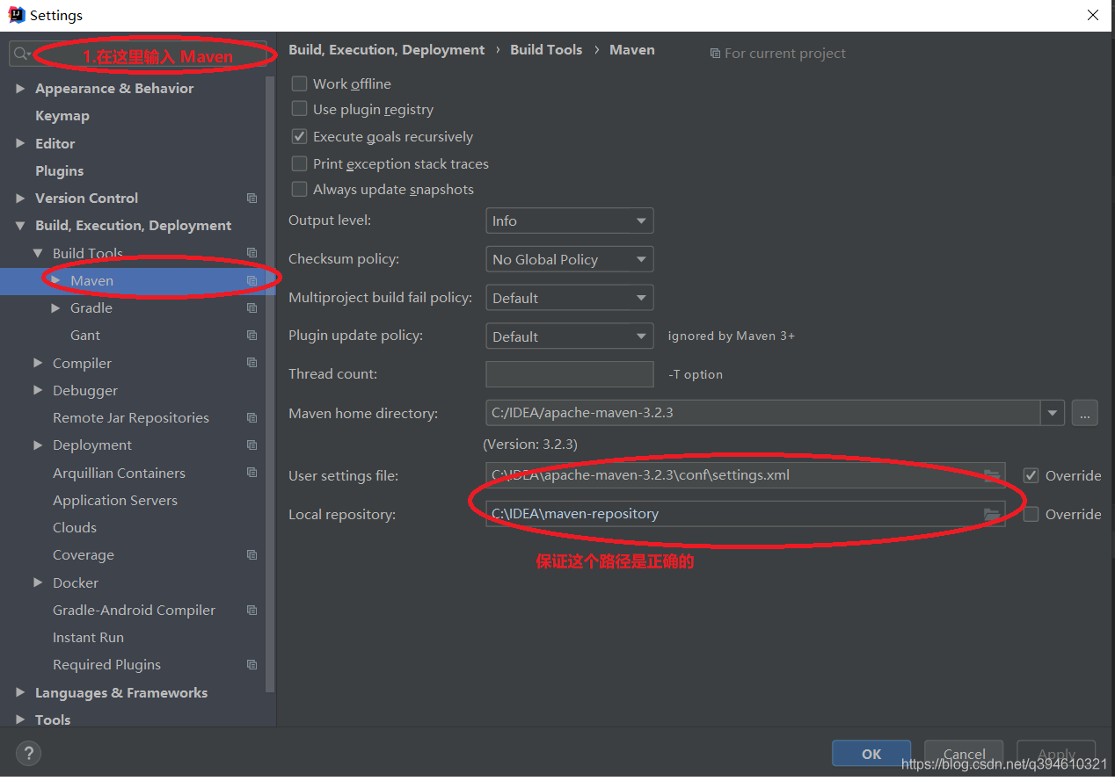Collapse Build, Execution, Deployment node
This screenshot has width=1115, height=781.
(20, 226)
